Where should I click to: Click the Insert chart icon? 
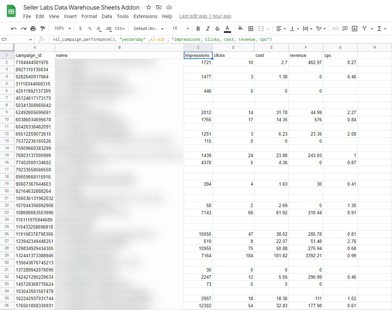(355, 29)
